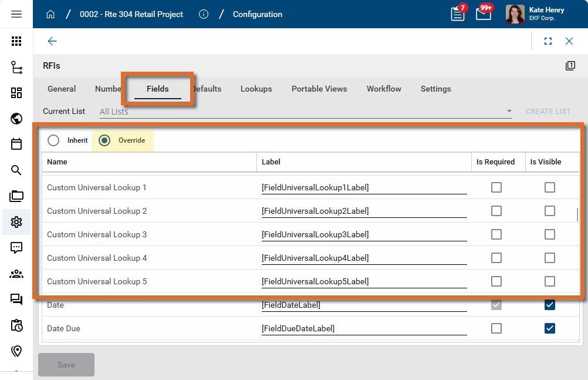Open the Lookups tab
The image size is (588, 380).
click(256, 89)
